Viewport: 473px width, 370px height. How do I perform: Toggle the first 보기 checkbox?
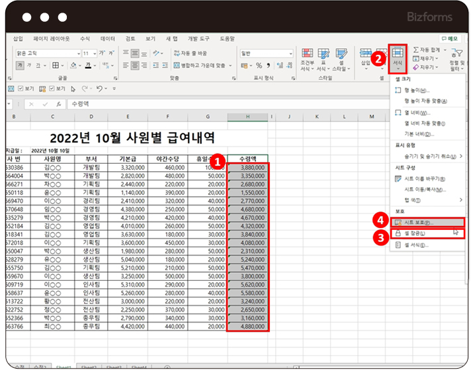pos(21,88)
